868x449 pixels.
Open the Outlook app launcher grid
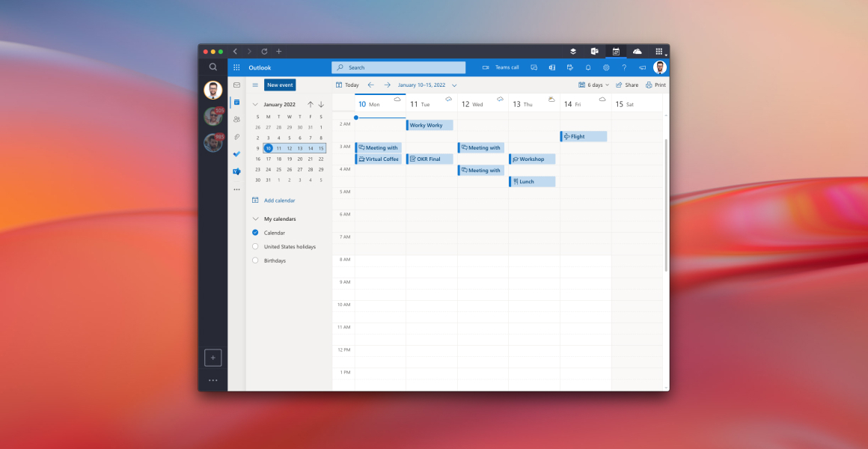pos(236,67)
